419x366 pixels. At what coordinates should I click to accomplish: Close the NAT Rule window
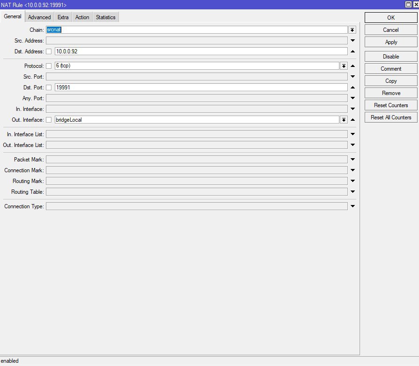416,5
